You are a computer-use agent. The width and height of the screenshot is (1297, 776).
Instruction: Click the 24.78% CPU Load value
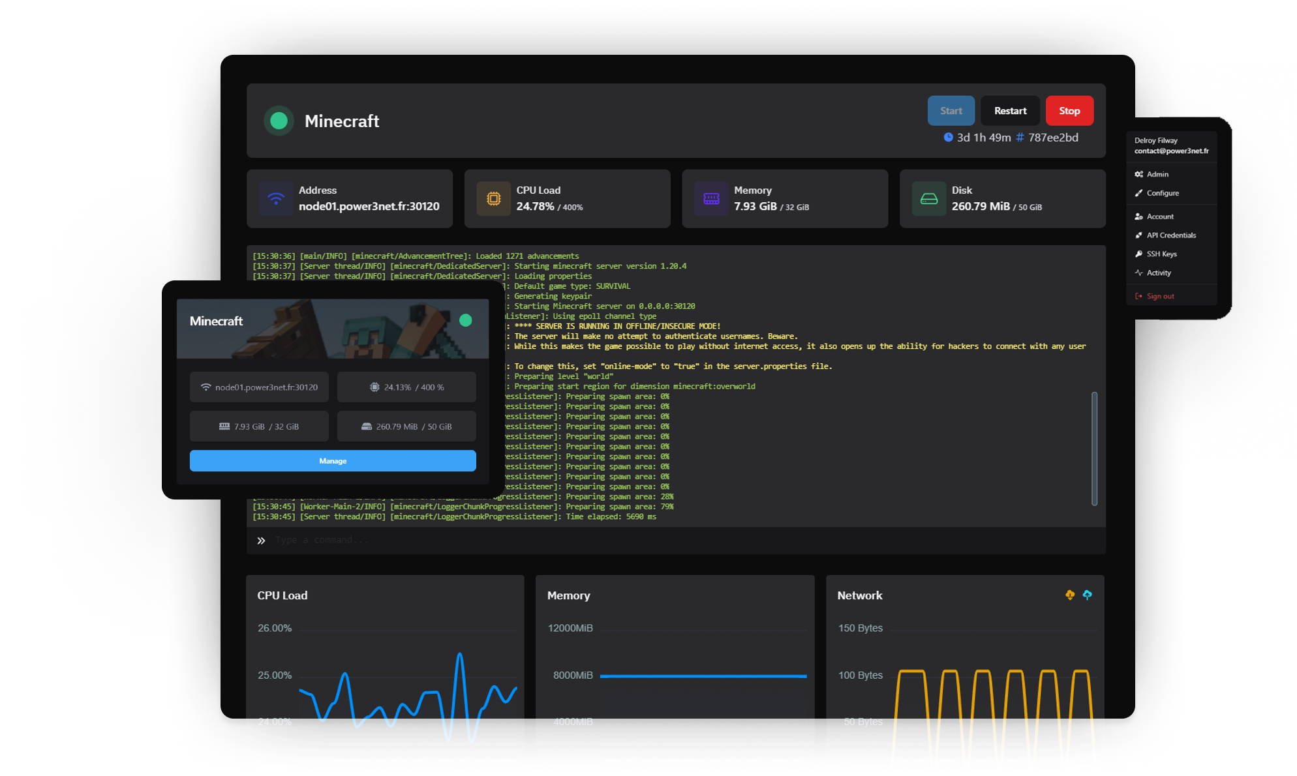[x=535, y=207]
